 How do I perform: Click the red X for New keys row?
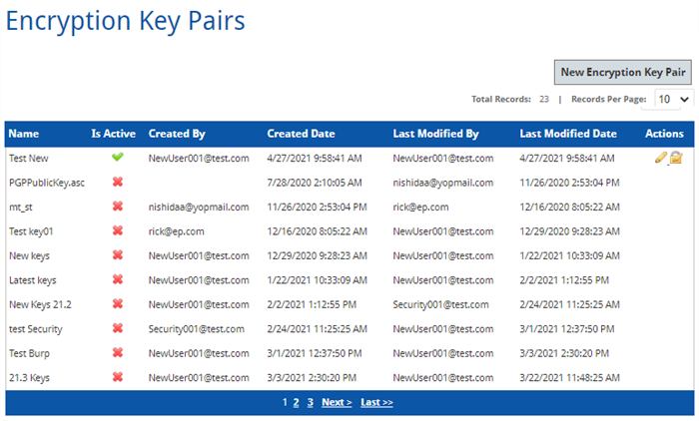(118, 255)
